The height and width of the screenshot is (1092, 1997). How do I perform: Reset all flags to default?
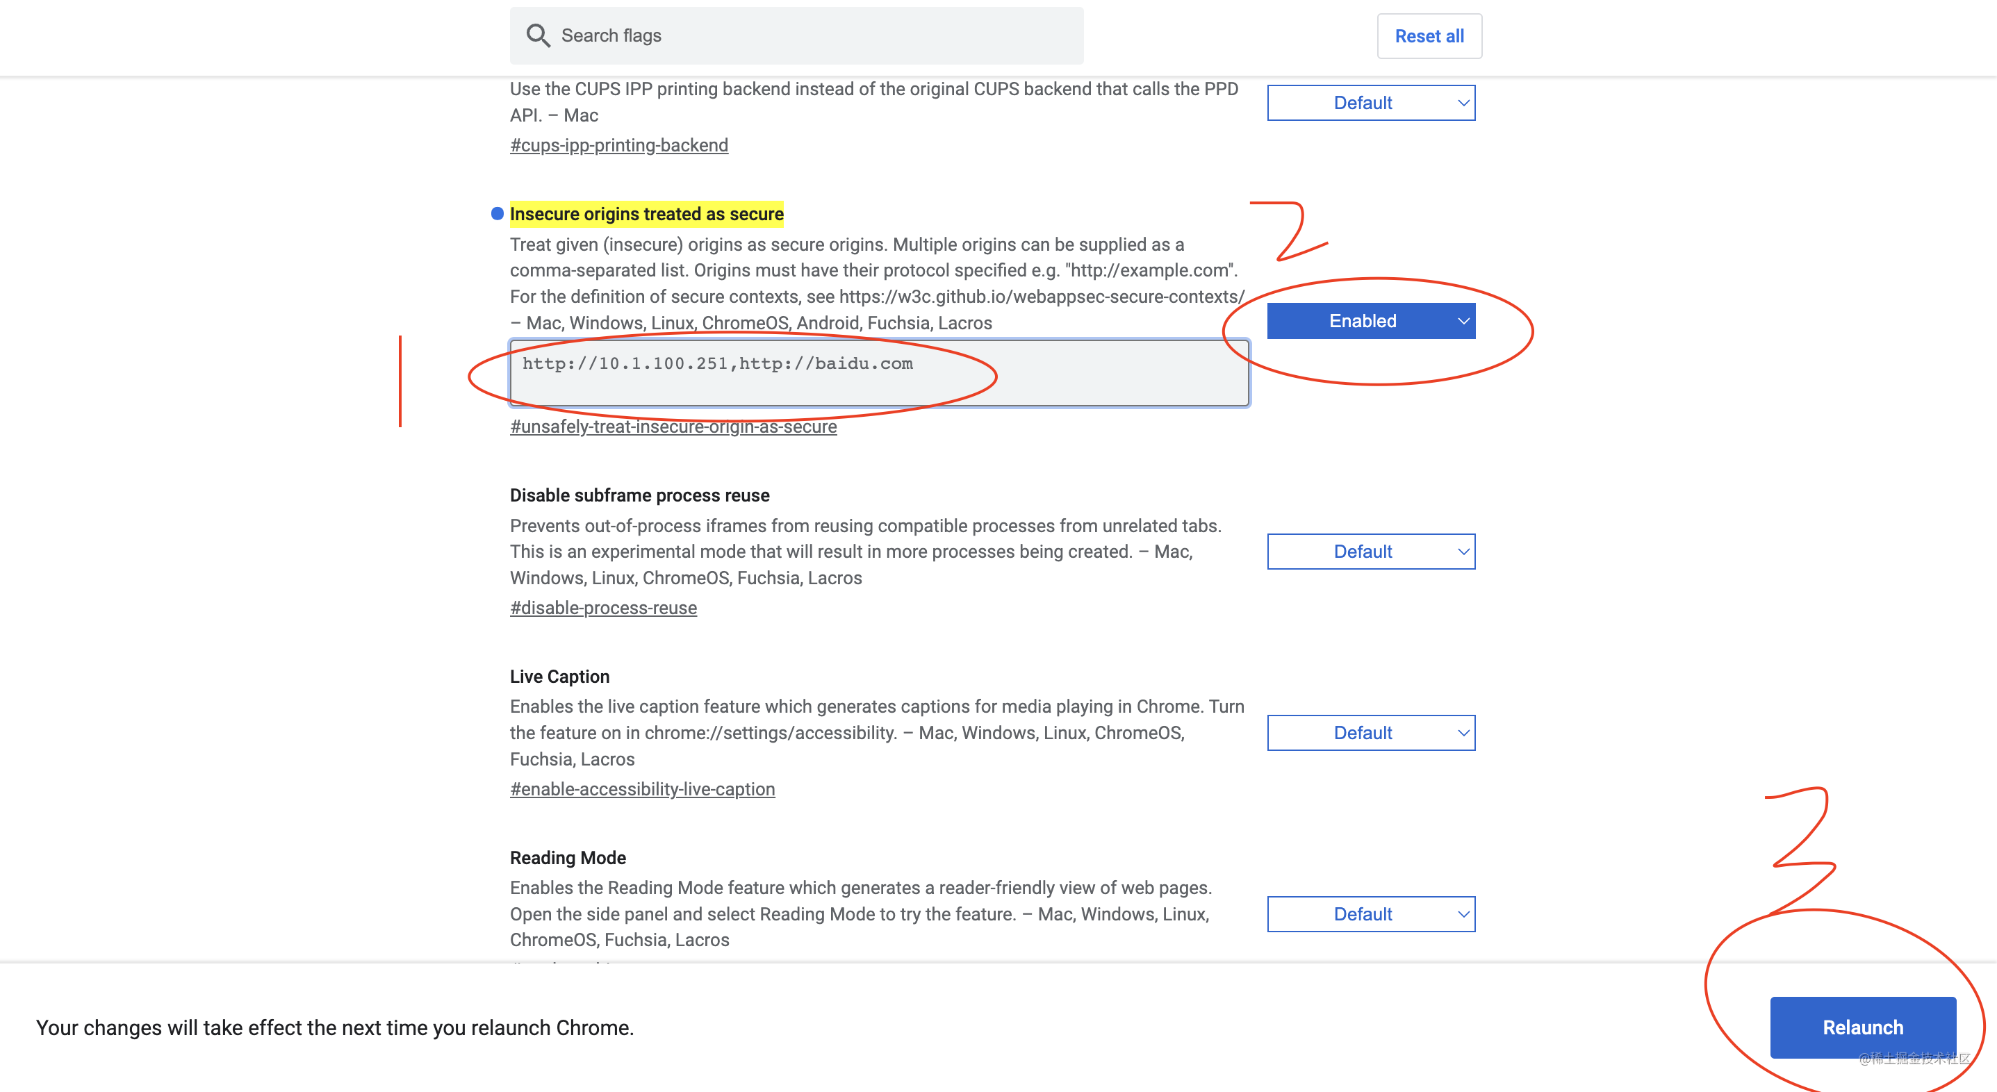tap(1429, 35)
